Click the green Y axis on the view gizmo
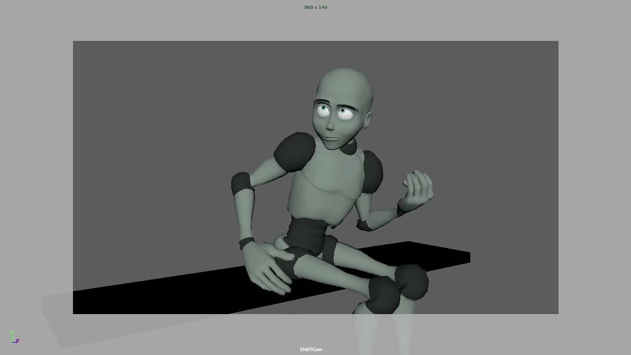 pyautogui.click(x=12, y=334)
